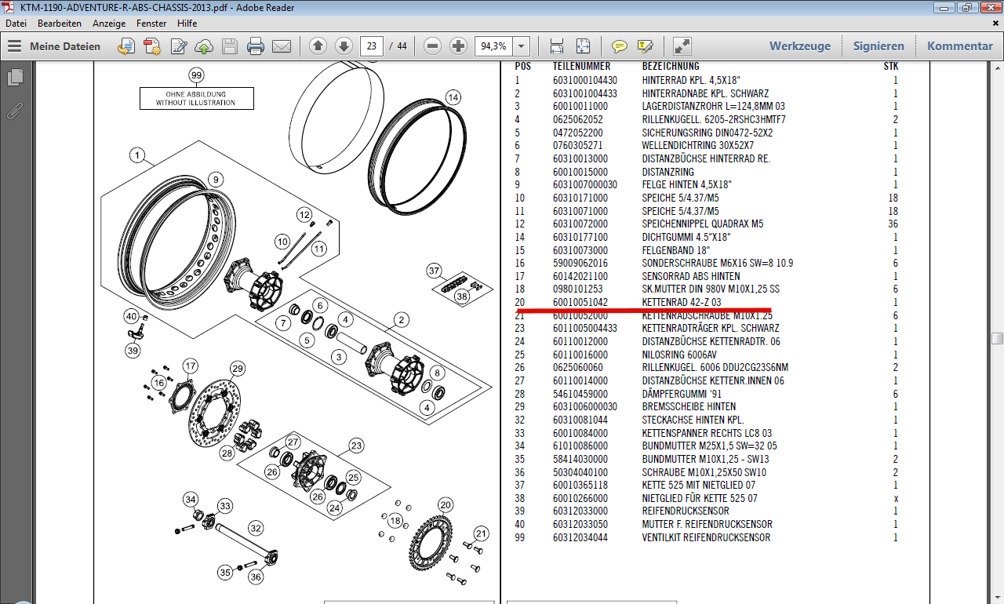Zoom out with the minus button
Viewport: 1004px width, 604px height.
432,46
